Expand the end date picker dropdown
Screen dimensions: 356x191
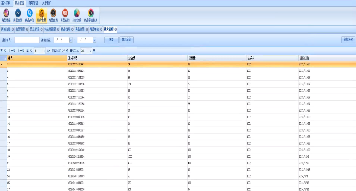coord(94,40)
